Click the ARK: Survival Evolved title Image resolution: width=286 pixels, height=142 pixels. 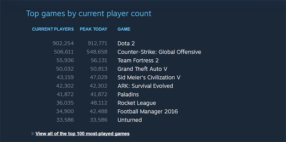click(145, 86)
